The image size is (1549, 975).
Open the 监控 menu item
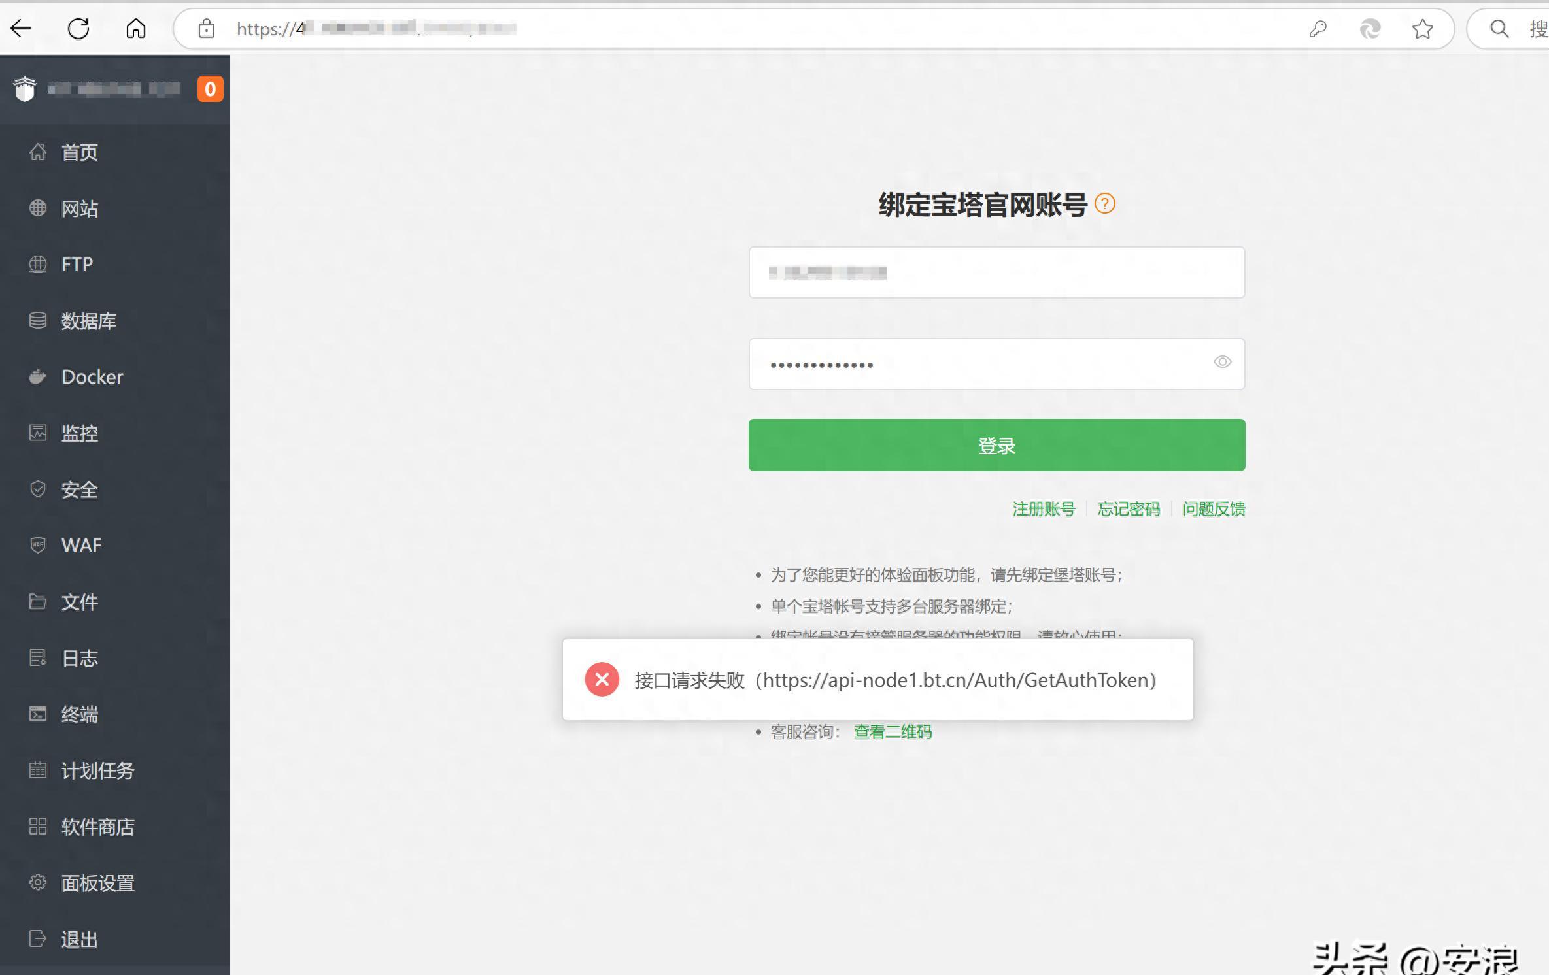coord(80,433)
